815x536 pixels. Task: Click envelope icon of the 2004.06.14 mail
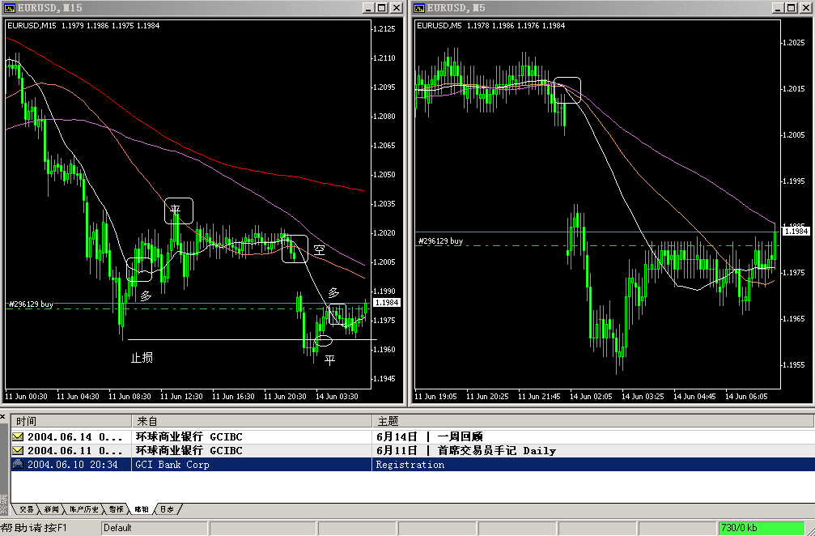tap(18, 436)
